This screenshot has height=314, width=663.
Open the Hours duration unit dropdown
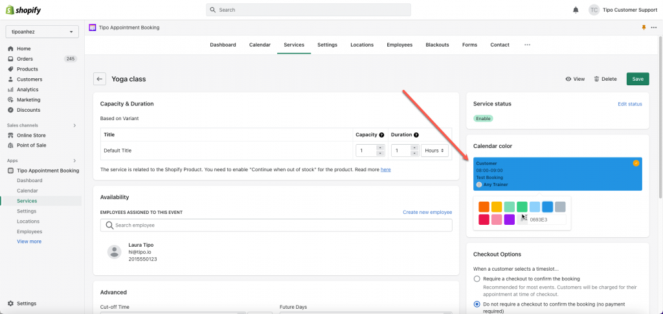click(x=434, y=151)
